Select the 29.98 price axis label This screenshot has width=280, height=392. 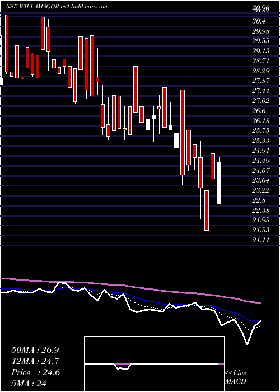pos(261,31)
